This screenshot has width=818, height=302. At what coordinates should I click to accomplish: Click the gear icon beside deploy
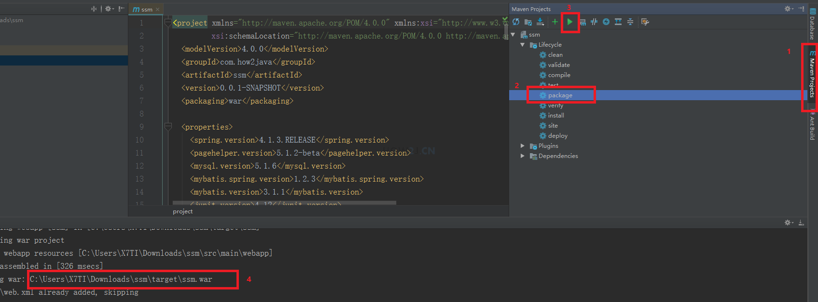[x=543, y=136]
